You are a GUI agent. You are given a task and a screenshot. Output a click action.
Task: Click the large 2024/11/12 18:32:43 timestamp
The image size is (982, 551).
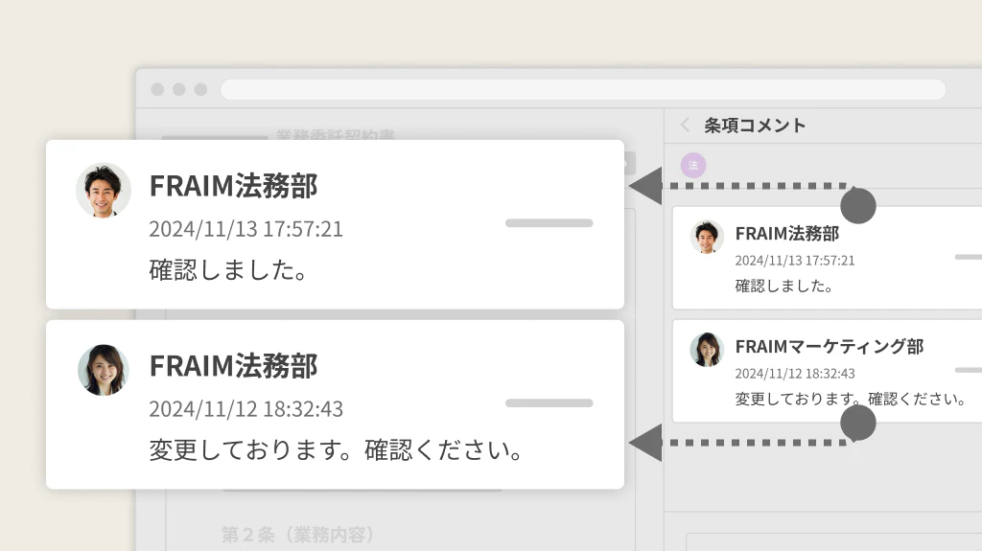point(245,409)
